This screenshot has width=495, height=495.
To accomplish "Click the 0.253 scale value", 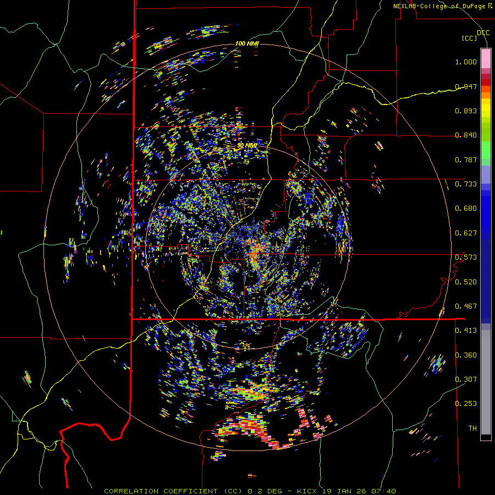I will (466, 404).
